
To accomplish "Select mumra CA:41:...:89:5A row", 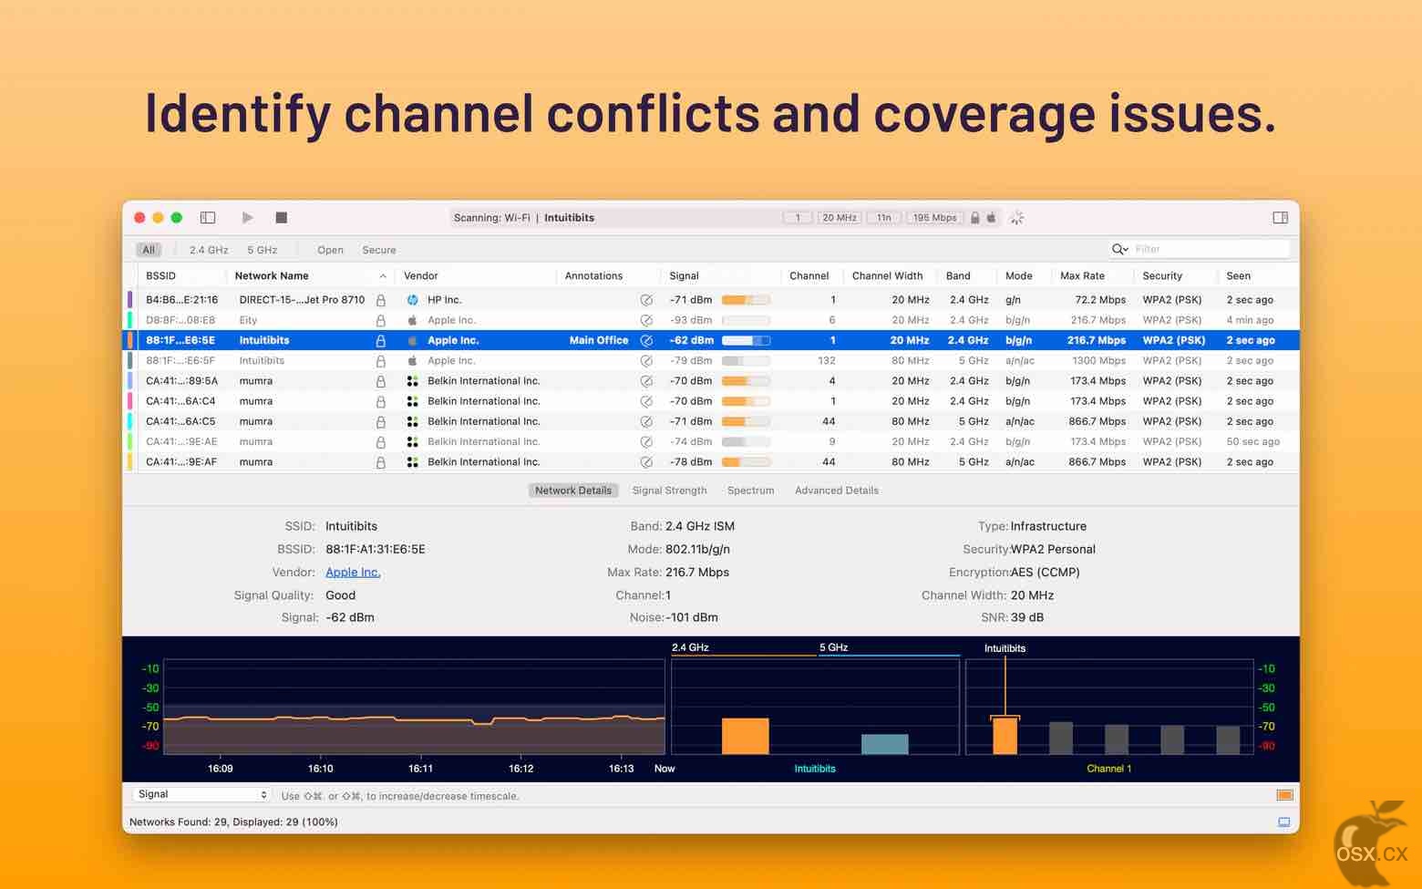I will coord(711,381).
